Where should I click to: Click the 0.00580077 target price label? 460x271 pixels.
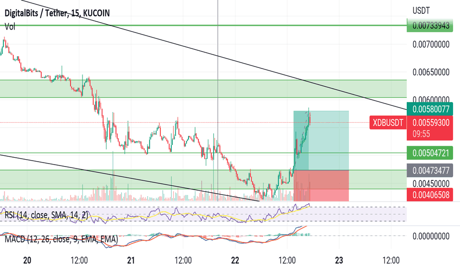click(430, 109)
